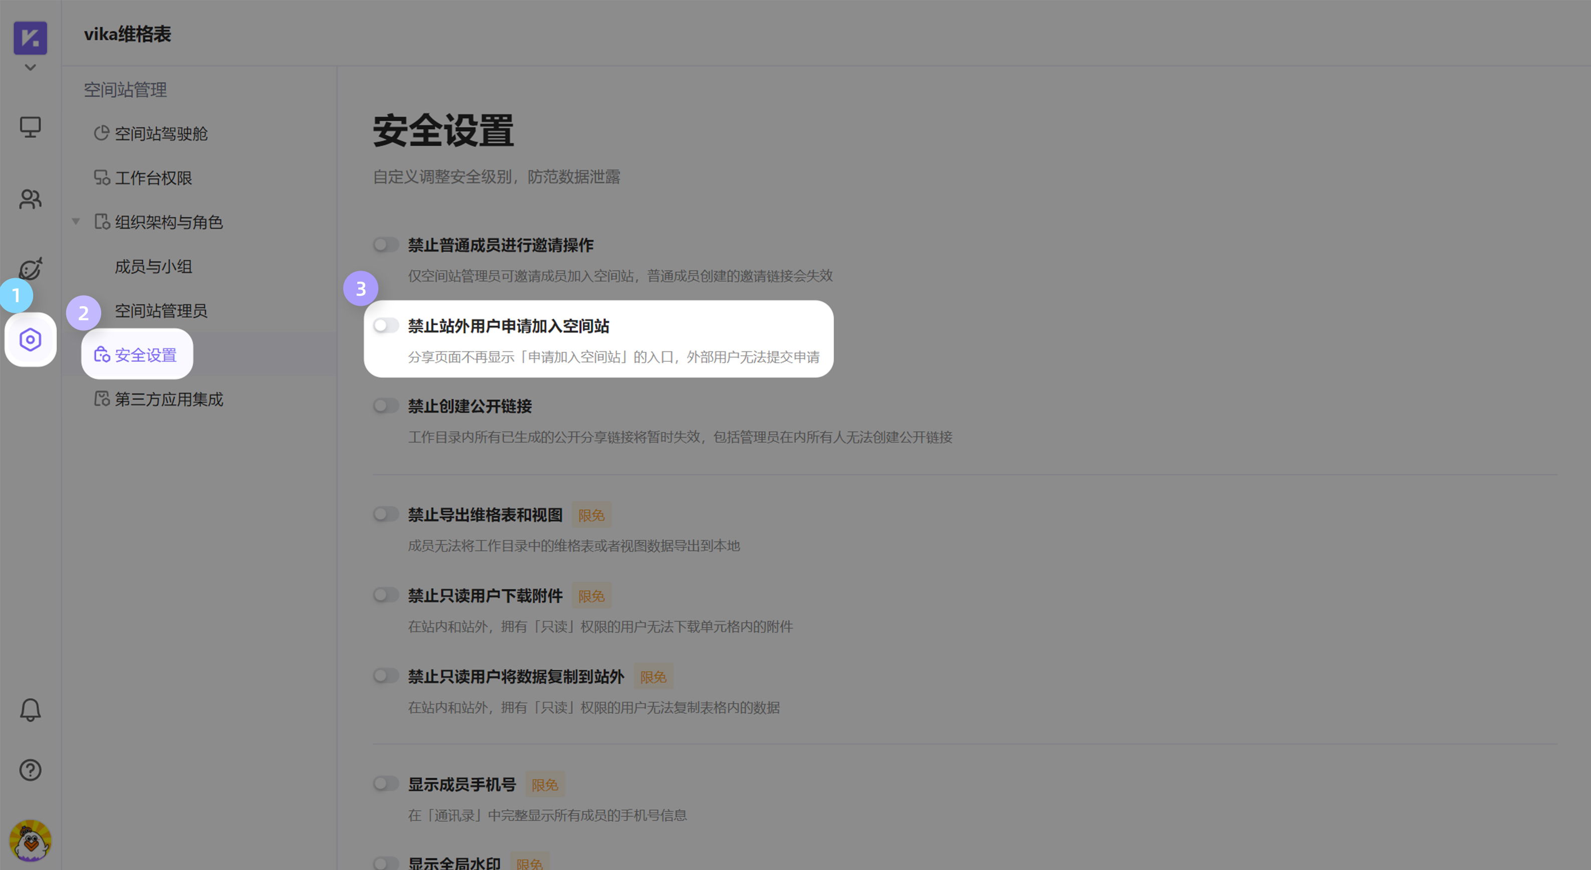The width and height of the screenshot is (1591, 870).
Task: Click the user avatar at bottom left
Action: pos(30,840)
